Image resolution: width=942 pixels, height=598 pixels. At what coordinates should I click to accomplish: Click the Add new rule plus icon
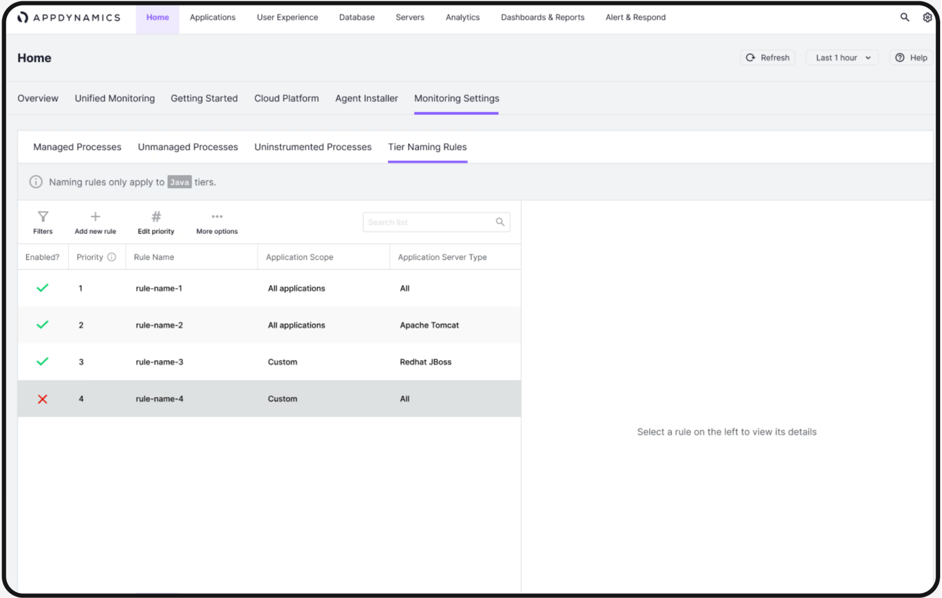point(95,216)
